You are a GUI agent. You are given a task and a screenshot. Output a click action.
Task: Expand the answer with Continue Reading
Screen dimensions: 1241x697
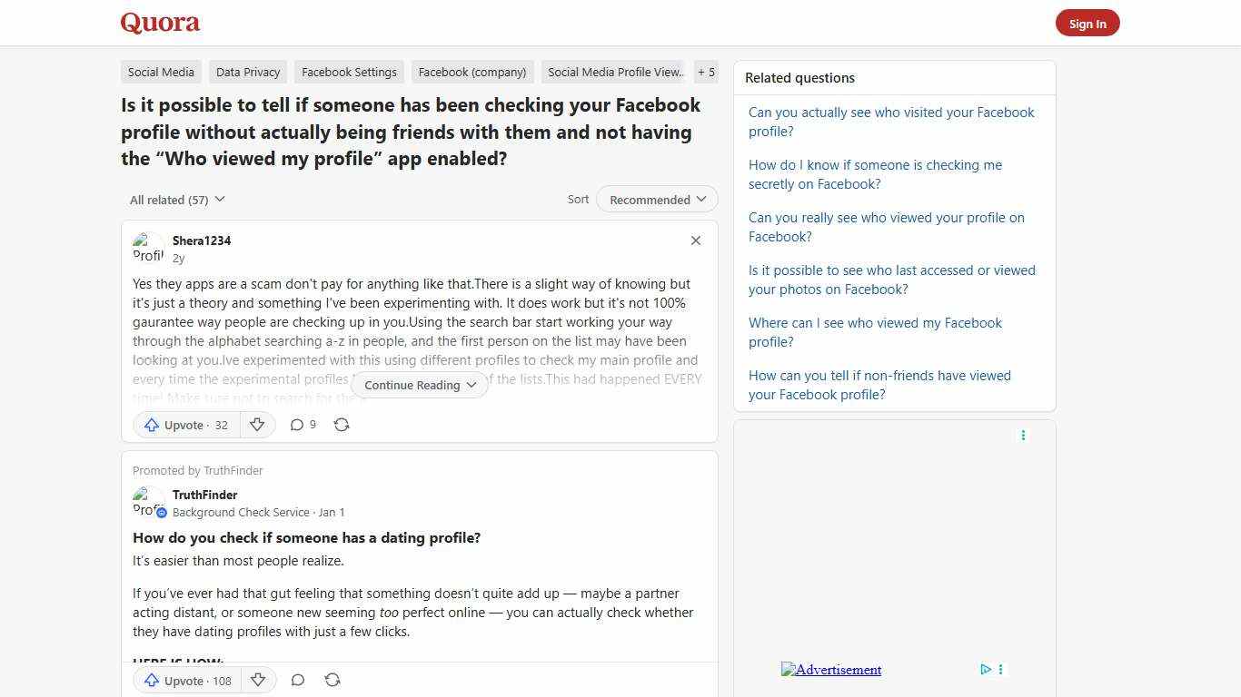coord(419,385)
